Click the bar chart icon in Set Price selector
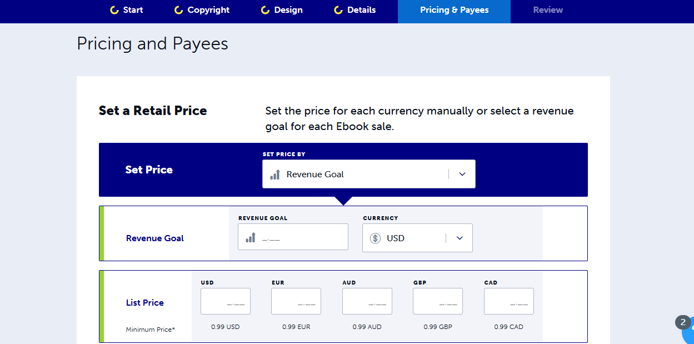The height and width of the screenshot is (344, 694). (x=274, y=174)
